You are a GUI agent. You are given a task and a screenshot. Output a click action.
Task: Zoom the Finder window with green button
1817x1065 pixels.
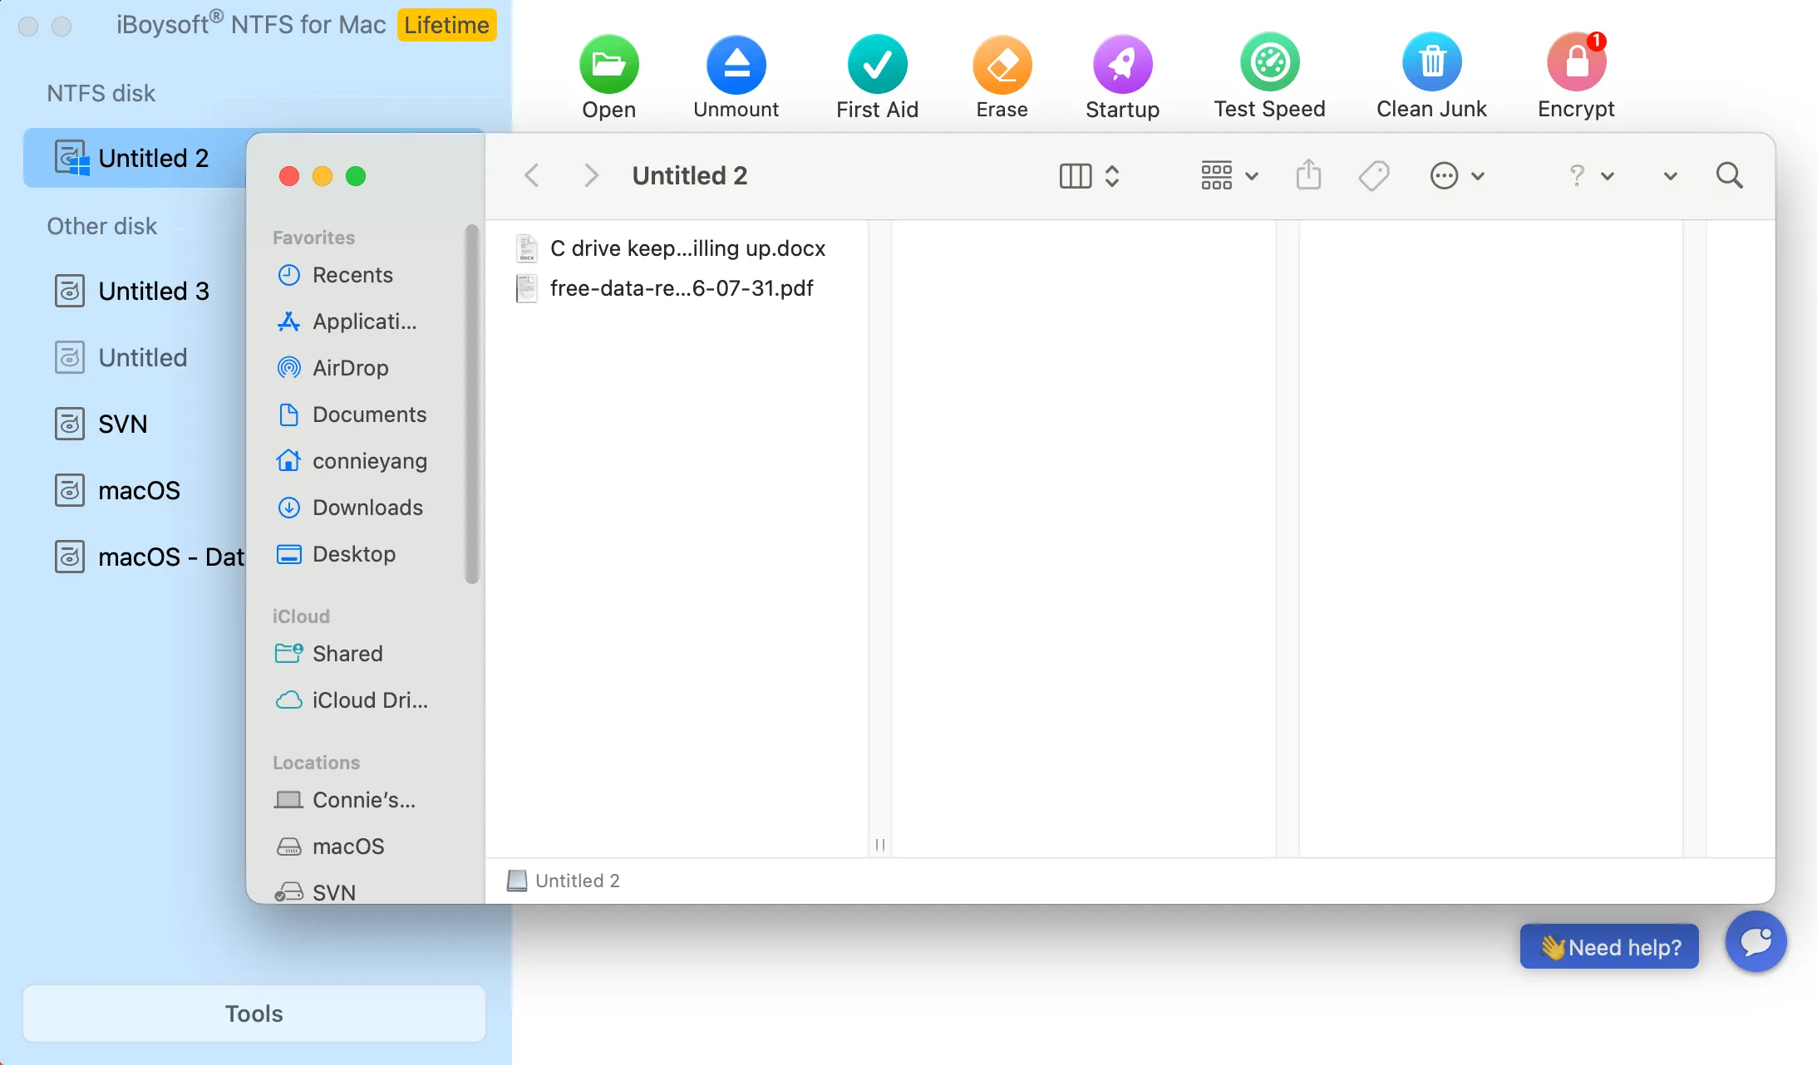(x=356, y=176)
